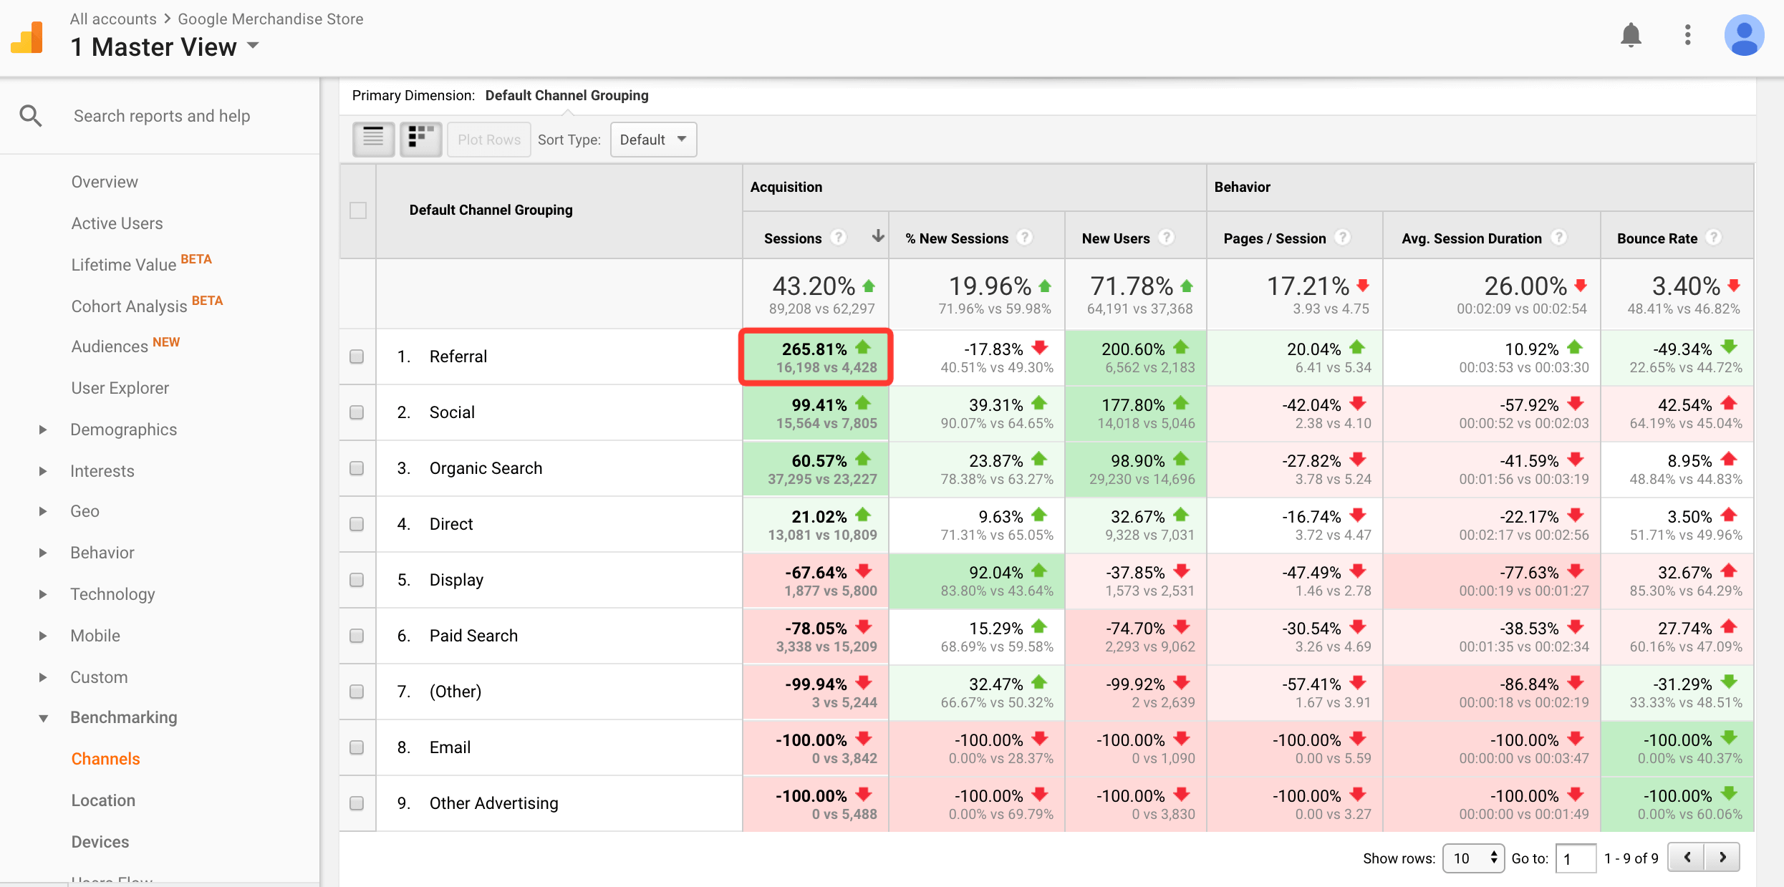The width and height of the screenshot is (1784, 887).
Task: Open the three-dot more options menu
Action: tap(1688, 34)
